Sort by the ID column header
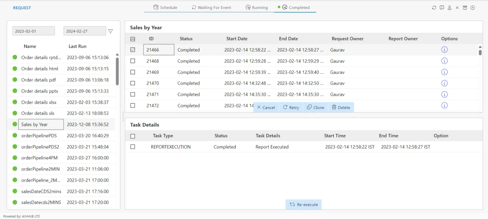488x219 pixels. [151, 39]
